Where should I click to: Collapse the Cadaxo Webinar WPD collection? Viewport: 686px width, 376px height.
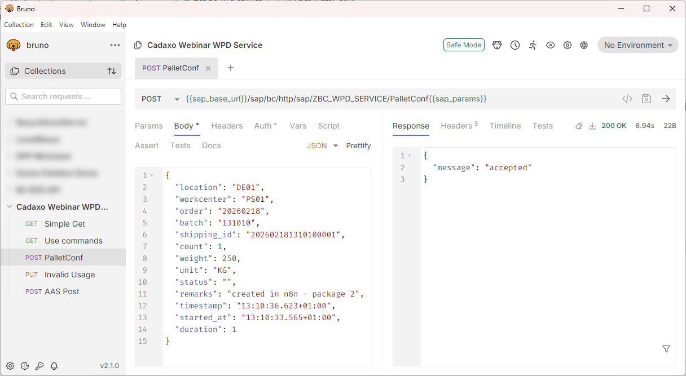pyautogui.click(x=10, y=207)
